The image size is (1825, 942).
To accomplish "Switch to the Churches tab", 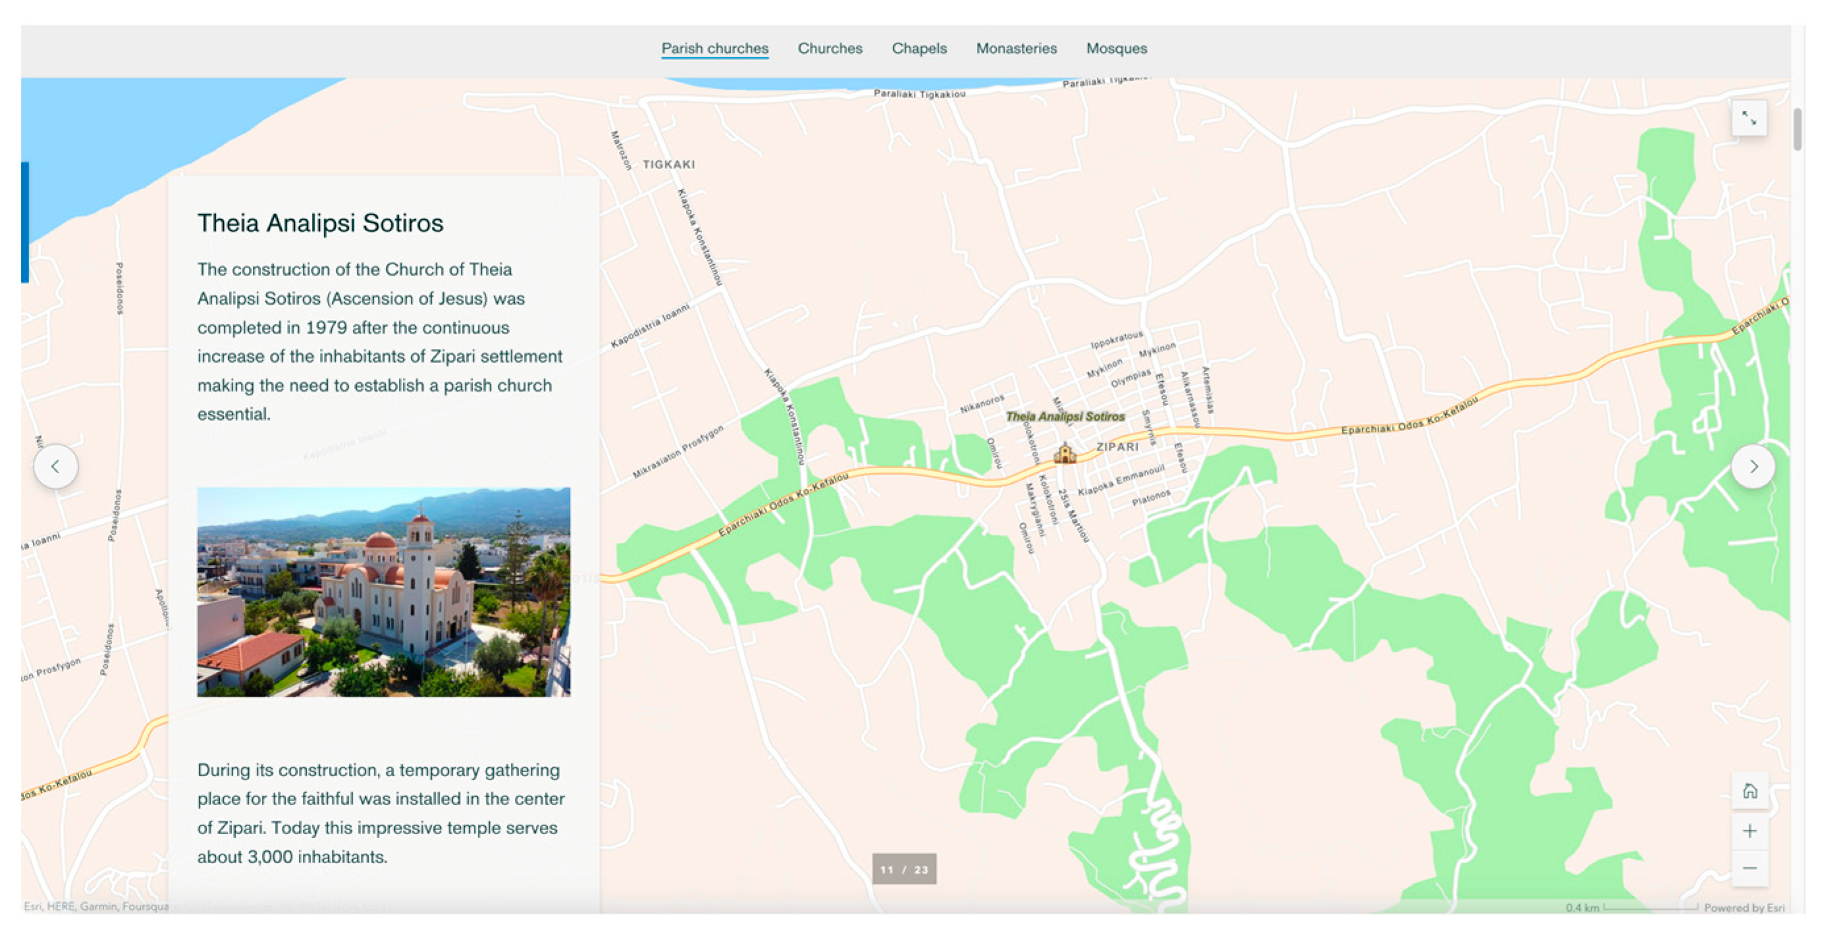I will point(830,48).
